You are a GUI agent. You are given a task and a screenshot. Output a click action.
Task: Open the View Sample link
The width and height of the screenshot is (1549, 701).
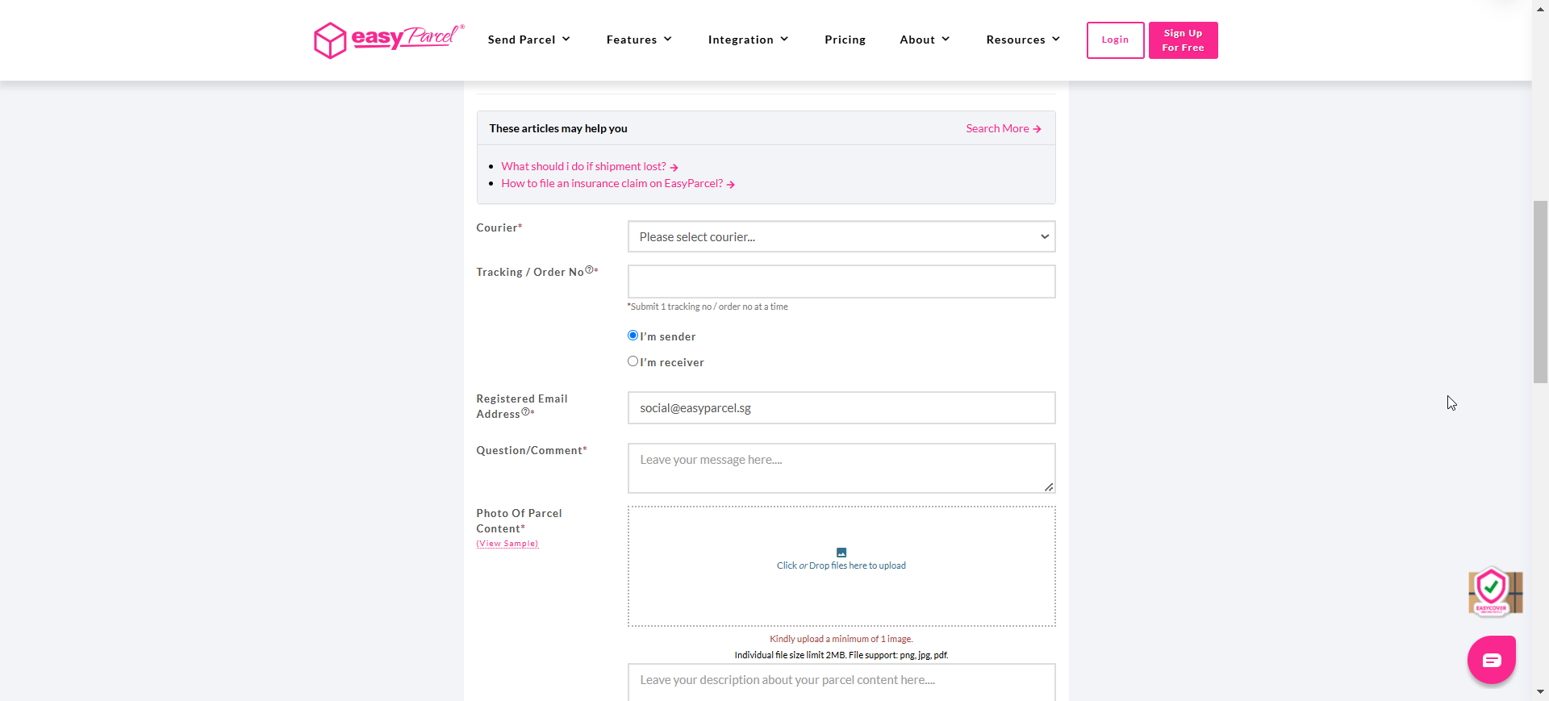click(507, 543)
